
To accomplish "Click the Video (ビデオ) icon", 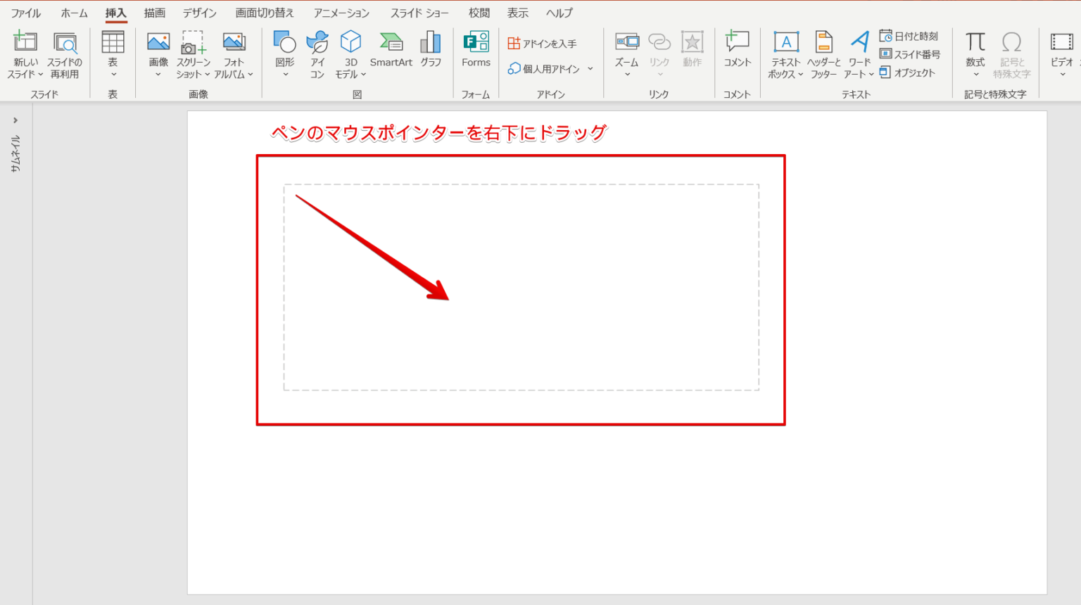I will click(x=1061, y=42).
